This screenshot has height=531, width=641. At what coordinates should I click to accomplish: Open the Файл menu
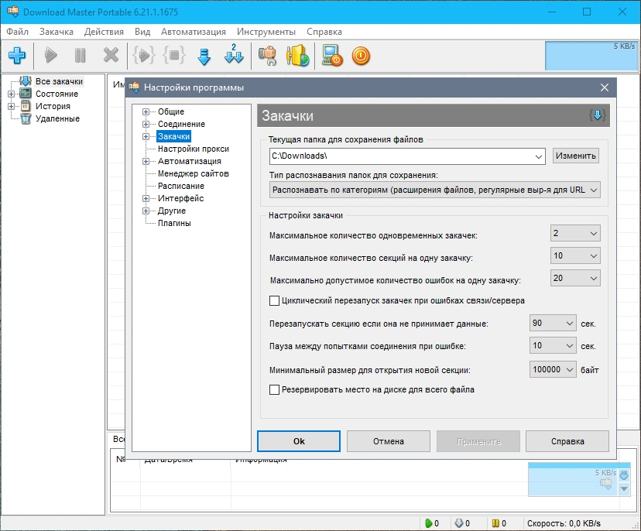click(17, 32)
